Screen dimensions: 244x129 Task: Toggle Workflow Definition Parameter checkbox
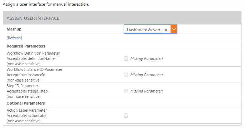coord(126,58)
